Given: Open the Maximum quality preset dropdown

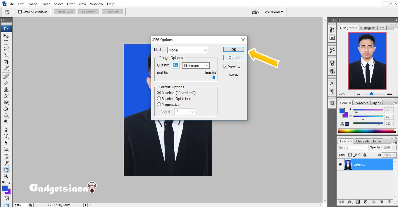Looking at the screenshot, I should coord(196,65).
